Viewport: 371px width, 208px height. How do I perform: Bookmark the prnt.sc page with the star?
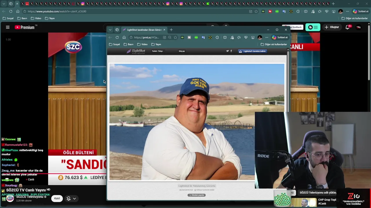point(175,37)
